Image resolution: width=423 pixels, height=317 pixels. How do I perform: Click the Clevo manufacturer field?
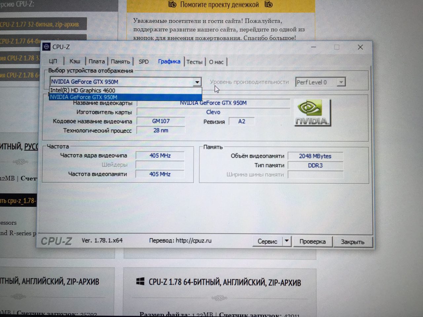coord(213,112)
